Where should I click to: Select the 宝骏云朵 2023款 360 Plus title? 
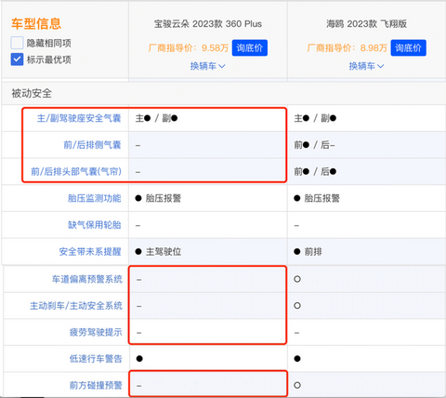(208, 24)
